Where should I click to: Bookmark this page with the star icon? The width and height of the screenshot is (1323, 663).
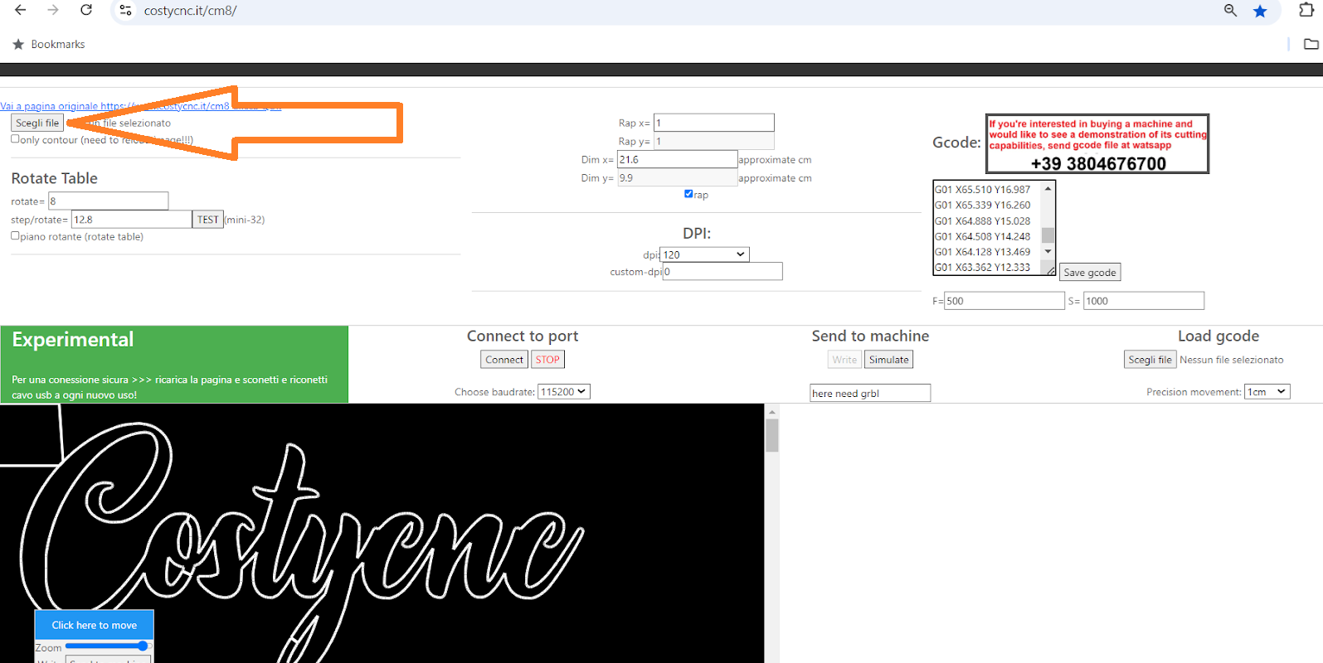(1260, 11)
